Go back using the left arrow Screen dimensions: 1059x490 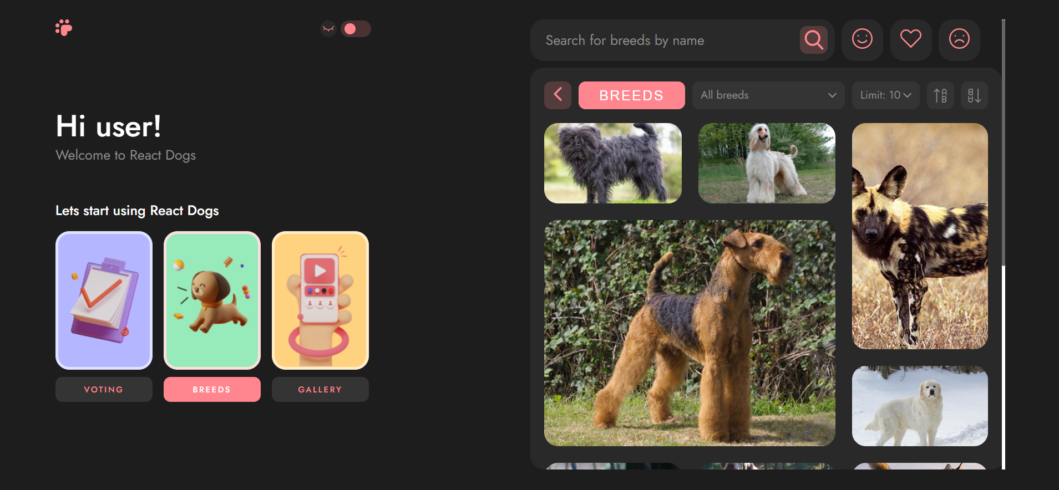tap(558, 95)
